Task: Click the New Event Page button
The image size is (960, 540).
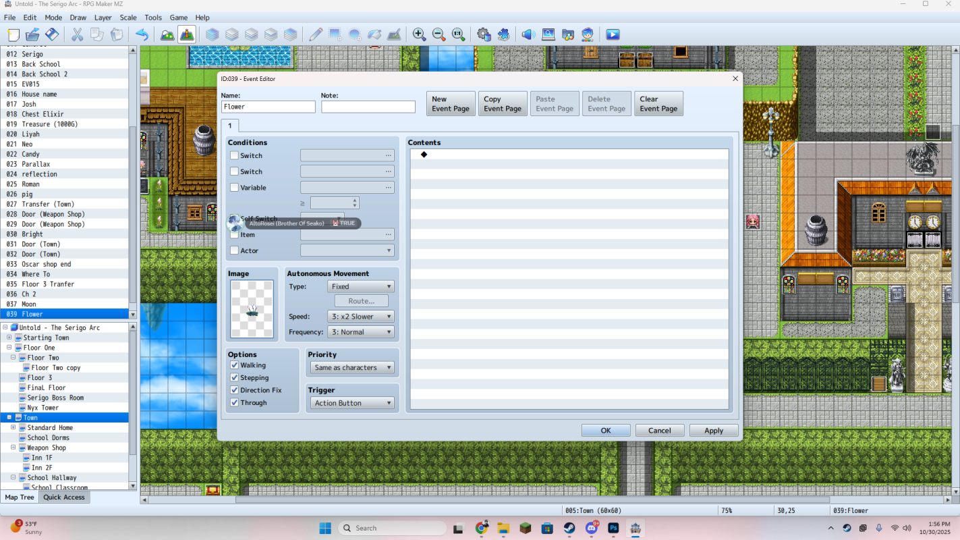Action: tap(451, 103)
